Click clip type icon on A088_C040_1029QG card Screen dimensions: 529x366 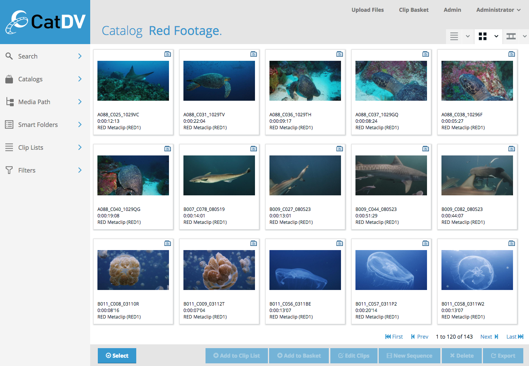(167, 149)
